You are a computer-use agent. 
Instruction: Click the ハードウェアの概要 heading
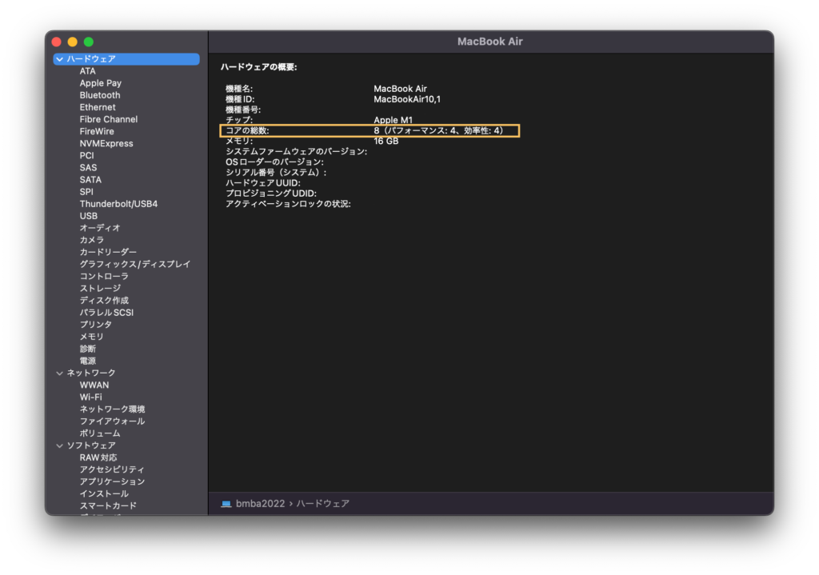click(258, 67)
